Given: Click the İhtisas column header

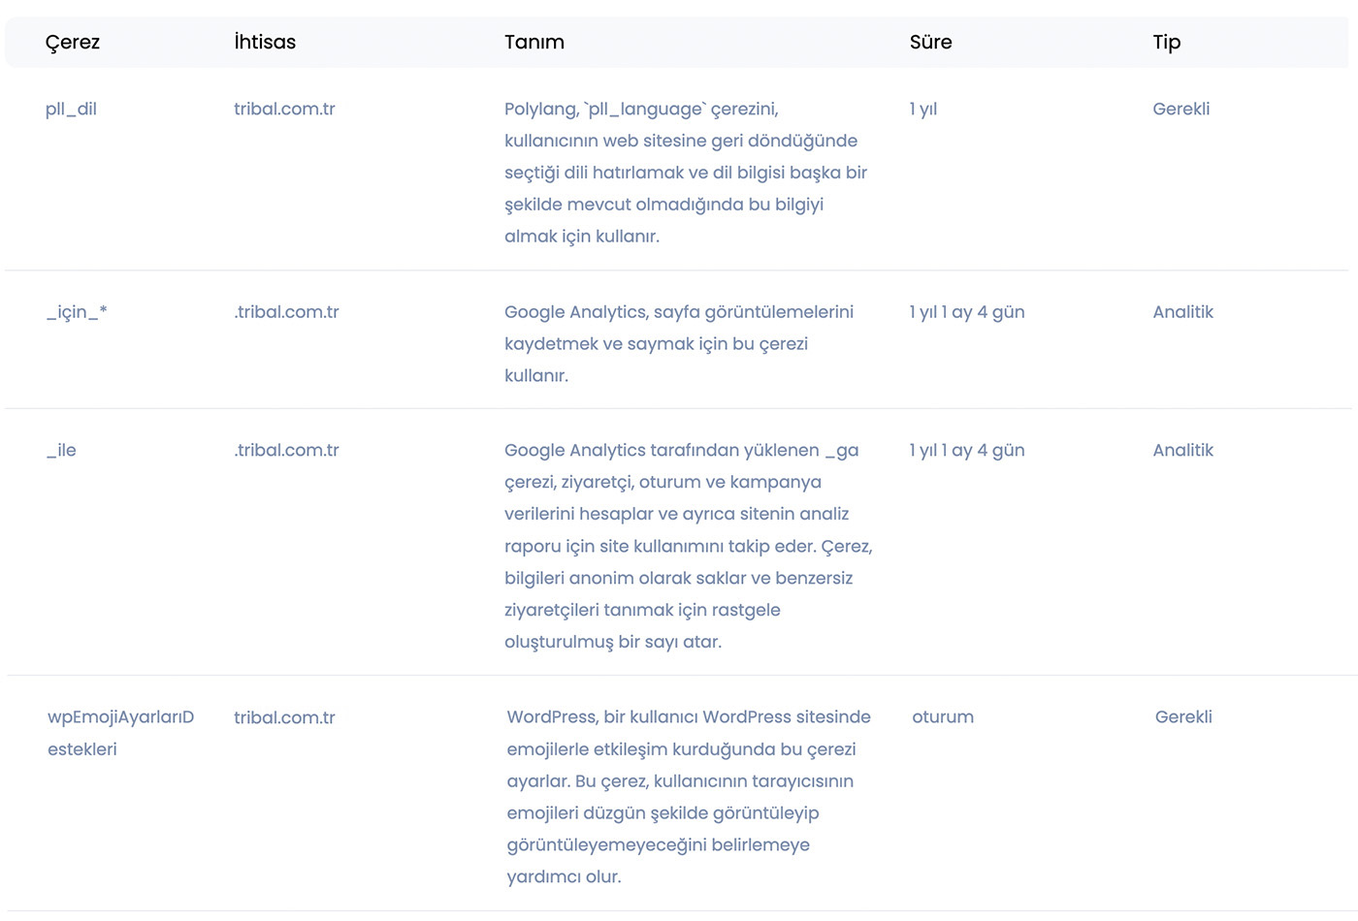Looking at the screenshot, I should (265, 42).
